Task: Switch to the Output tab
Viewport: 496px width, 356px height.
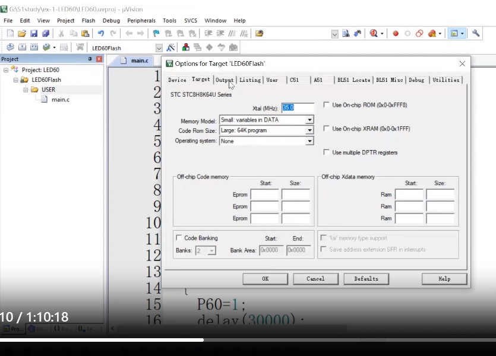Action: [x=225, y=80]
